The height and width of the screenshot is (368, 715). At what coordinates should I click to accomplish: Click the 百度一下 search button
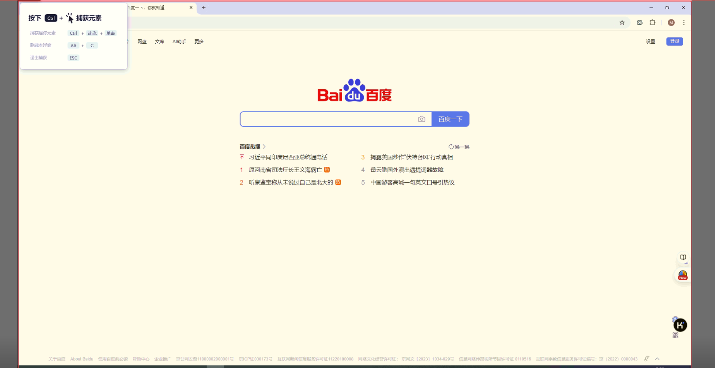[450, 119]
